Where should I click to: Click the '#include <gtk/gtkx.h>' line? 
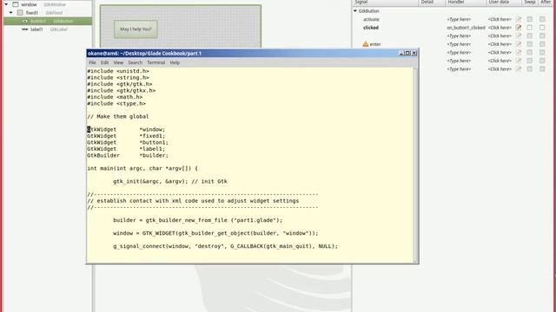click(122, 90)
